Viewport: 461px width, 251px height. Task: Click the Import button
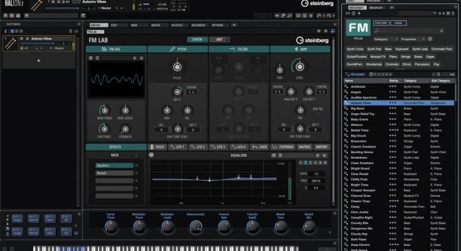click(321, 147)
